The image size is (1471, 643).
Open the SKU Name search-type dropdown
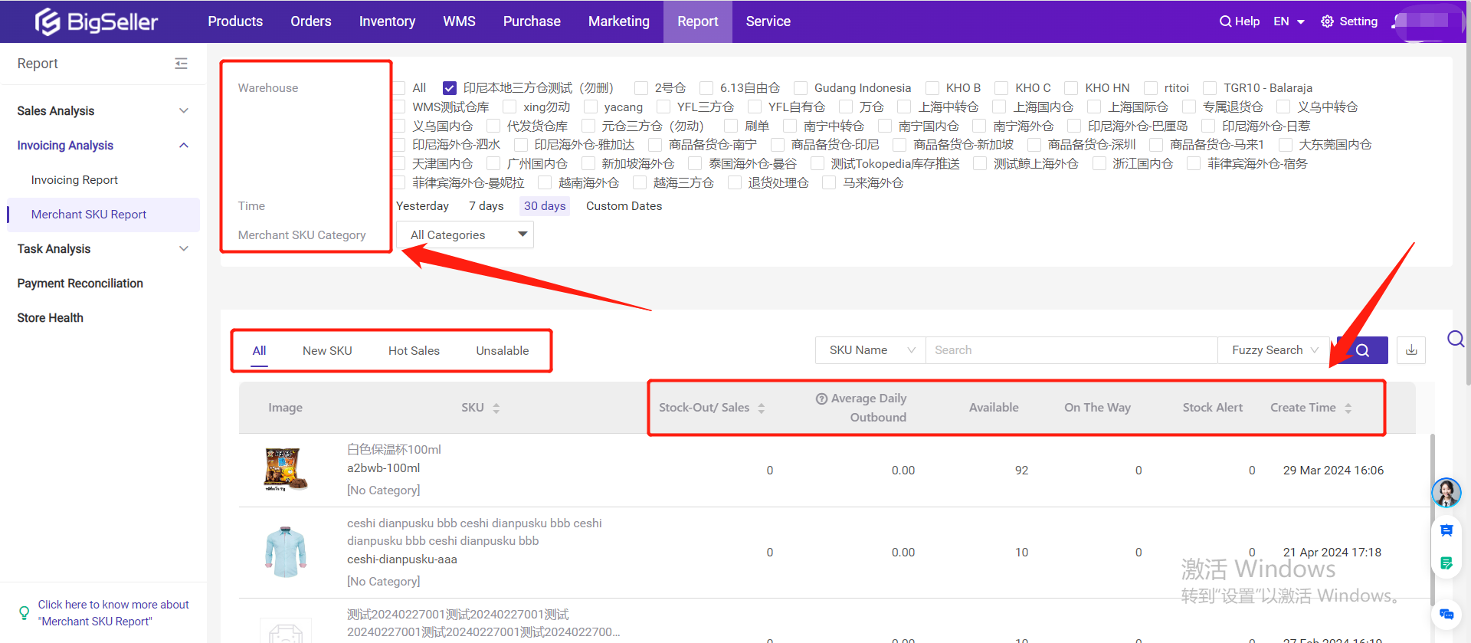pos(870,350)
